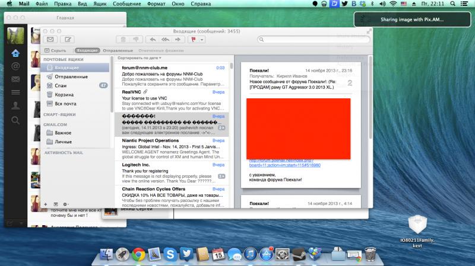Screen dimensions: 475x266
Task: Click profile avatar atop Главная window sidebar
Action: pos(15,36)
